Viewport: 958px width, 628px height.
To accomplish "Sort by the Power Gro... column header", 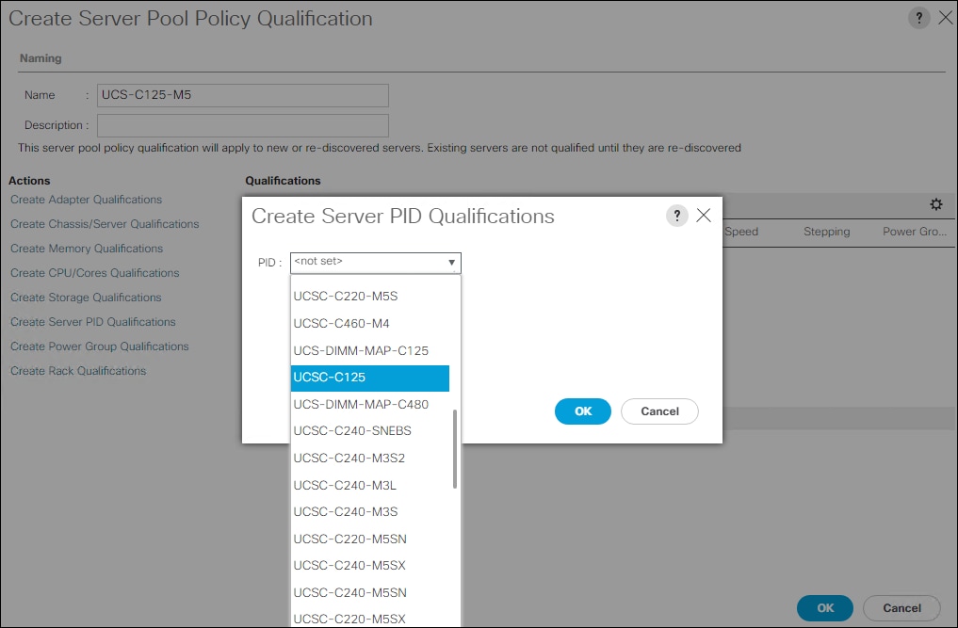I will click(915, 232).
